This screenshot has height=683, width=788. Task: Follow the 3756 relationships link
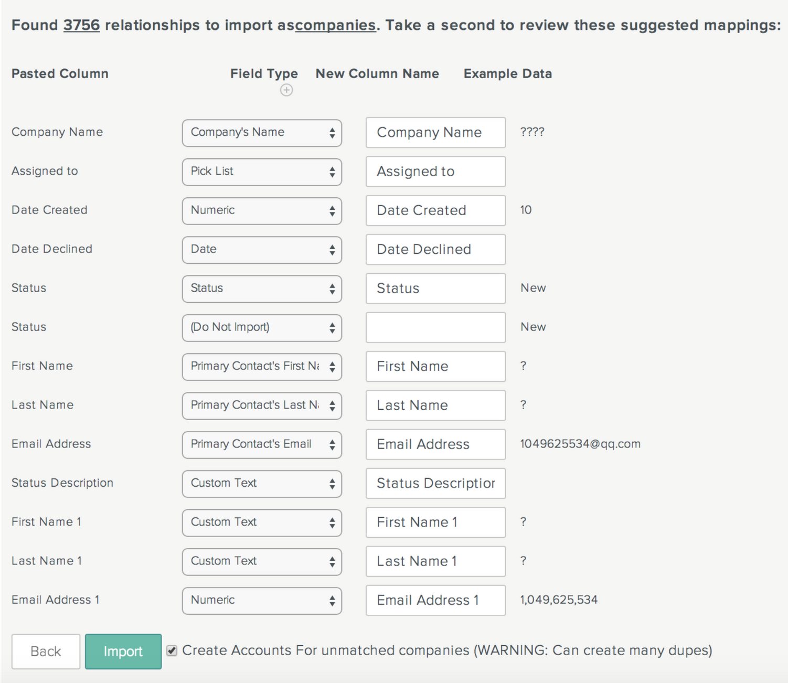(81, 25)
